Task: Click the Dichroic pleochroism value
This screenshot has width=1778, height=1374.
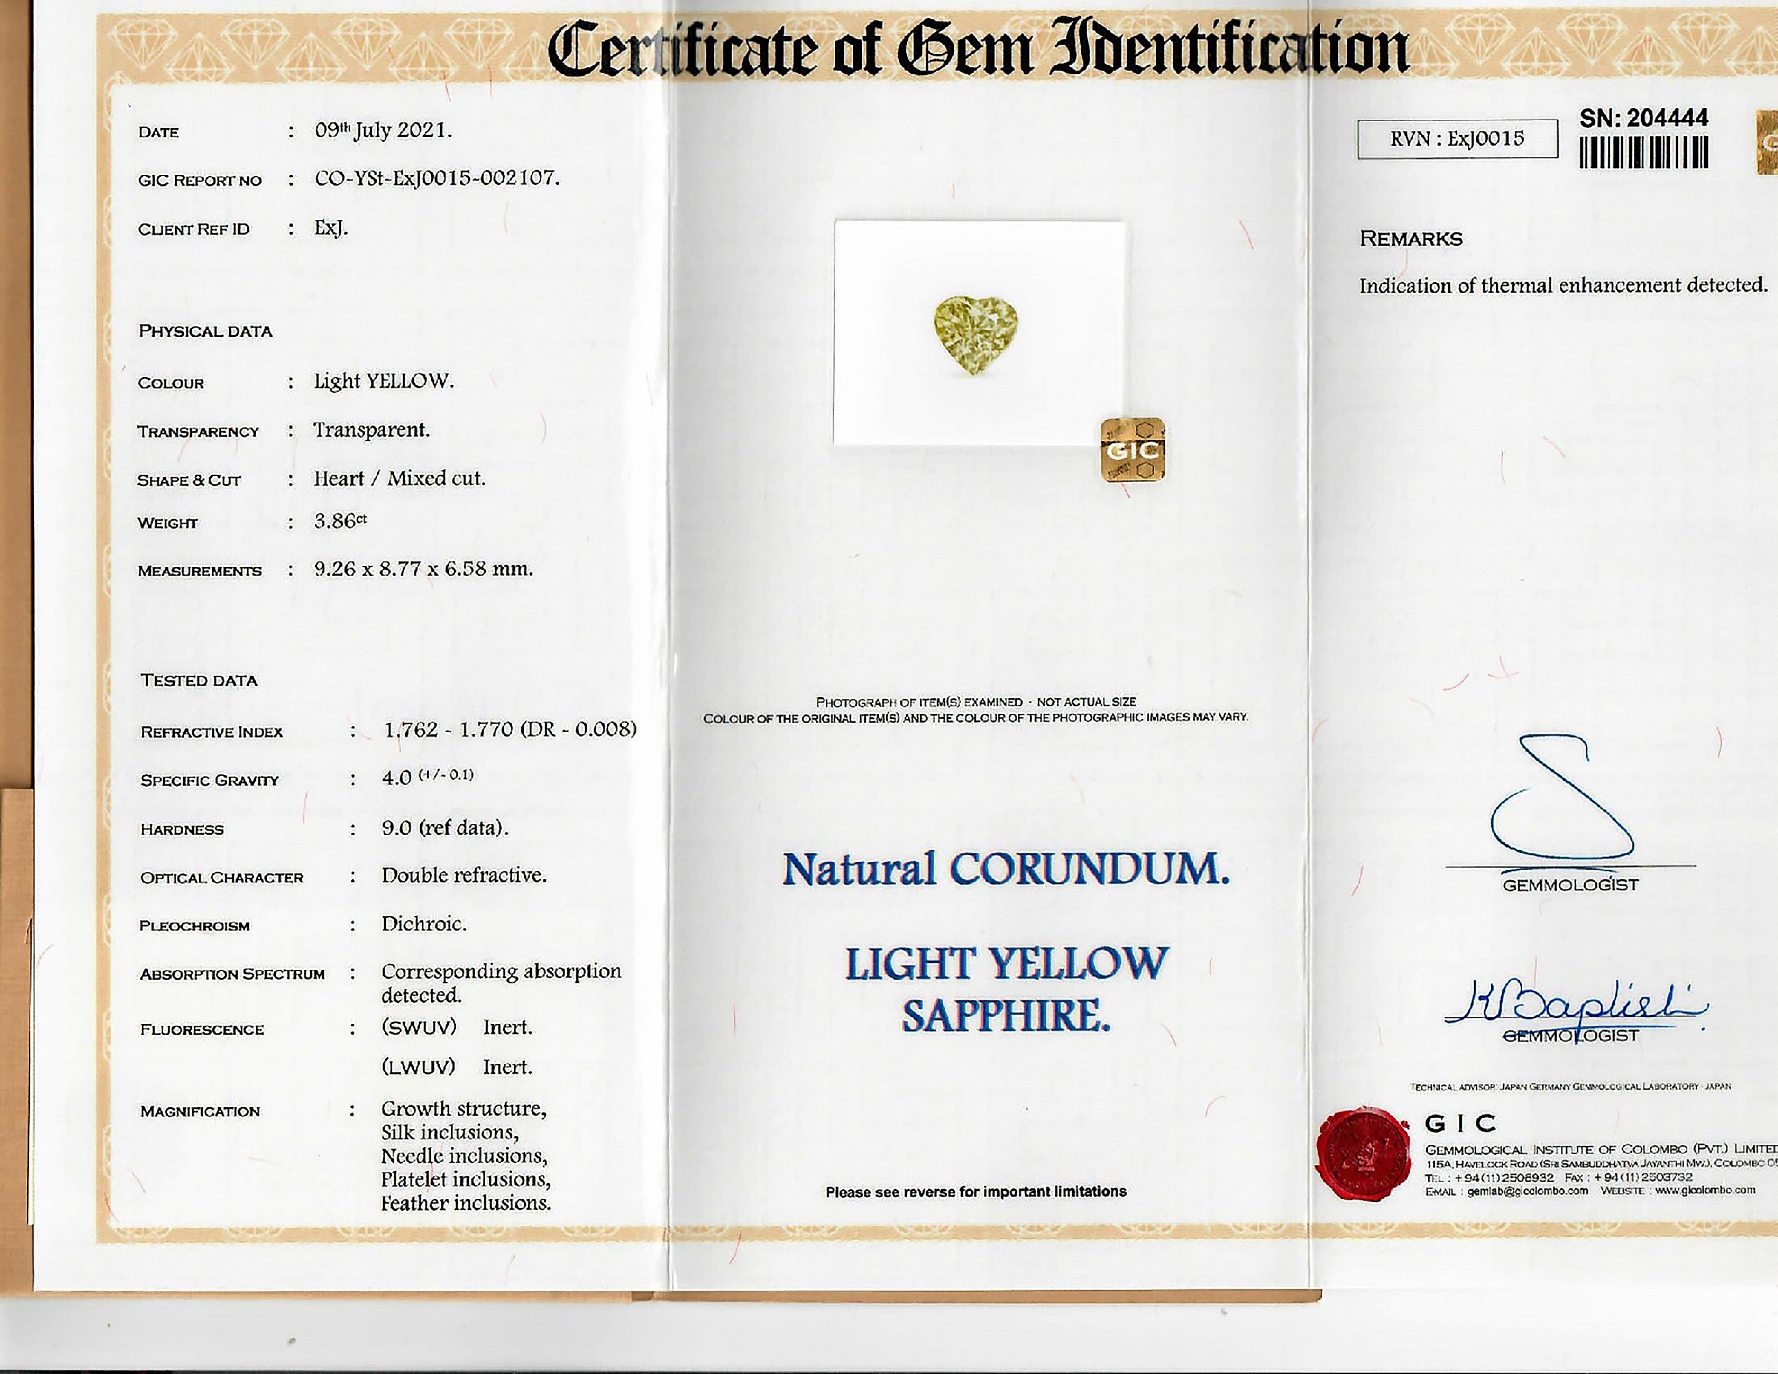Action: [x=424, y=924]
